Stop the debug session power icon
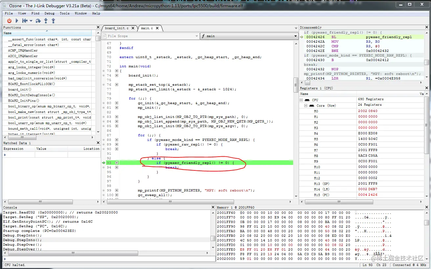This screenshot has height=269, width=431. (x=9, y=20)
